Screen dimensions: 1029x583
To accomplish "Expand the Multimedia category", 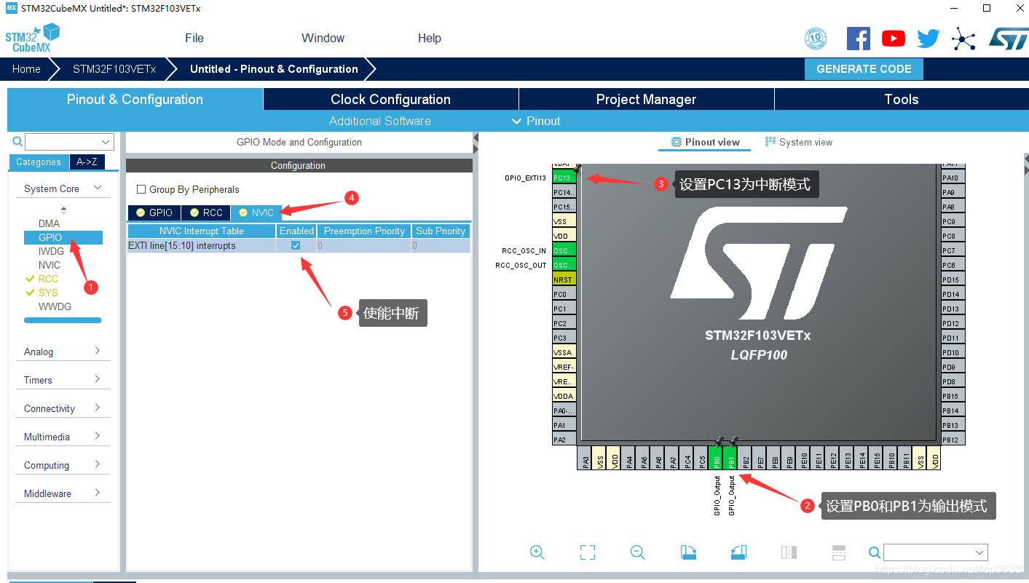I will pos(63,437).
